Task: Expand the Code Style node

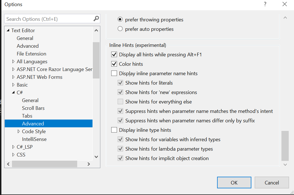Action: [19, 131]
